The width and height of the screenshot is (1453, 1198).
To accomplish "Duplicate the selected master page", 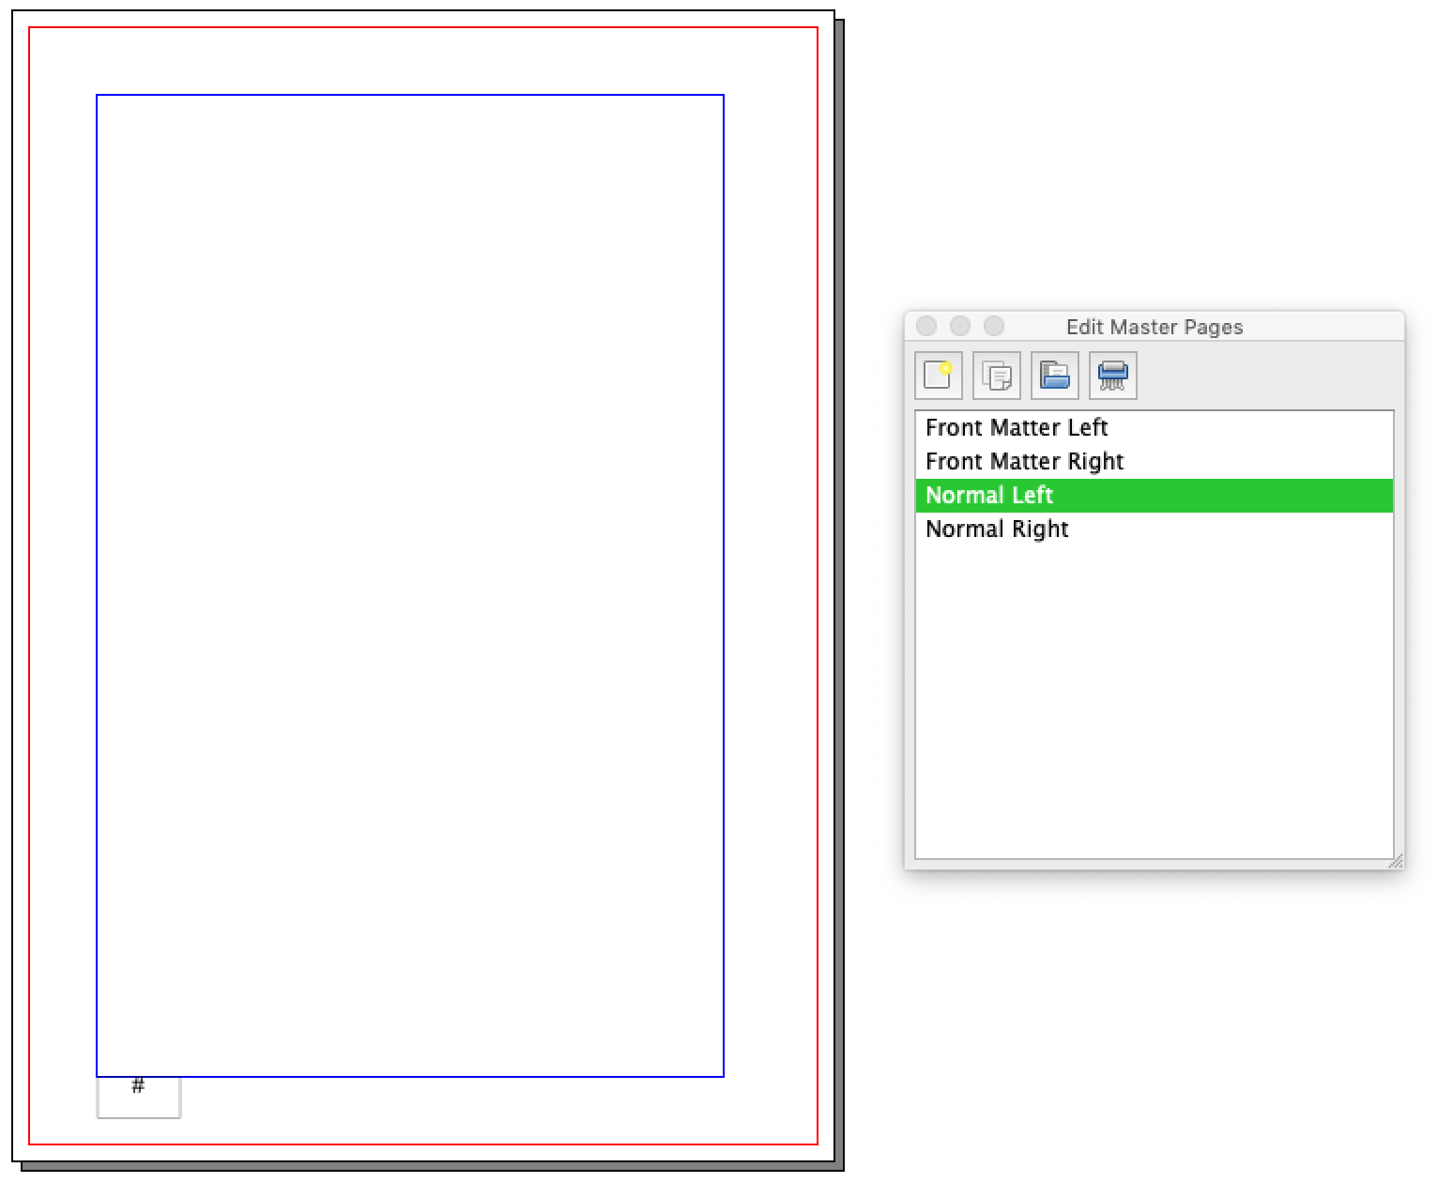I will pos(996,375).
